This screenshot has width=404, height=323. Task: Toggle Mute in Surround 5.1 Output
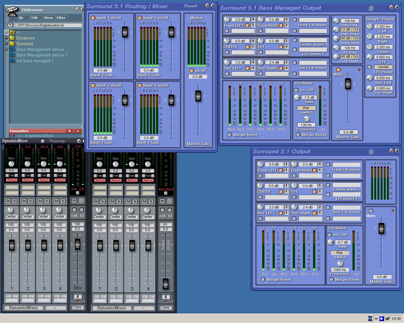click(371, 211)
